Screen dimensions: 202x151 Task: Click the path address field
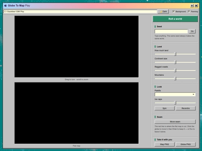[80, 12]
